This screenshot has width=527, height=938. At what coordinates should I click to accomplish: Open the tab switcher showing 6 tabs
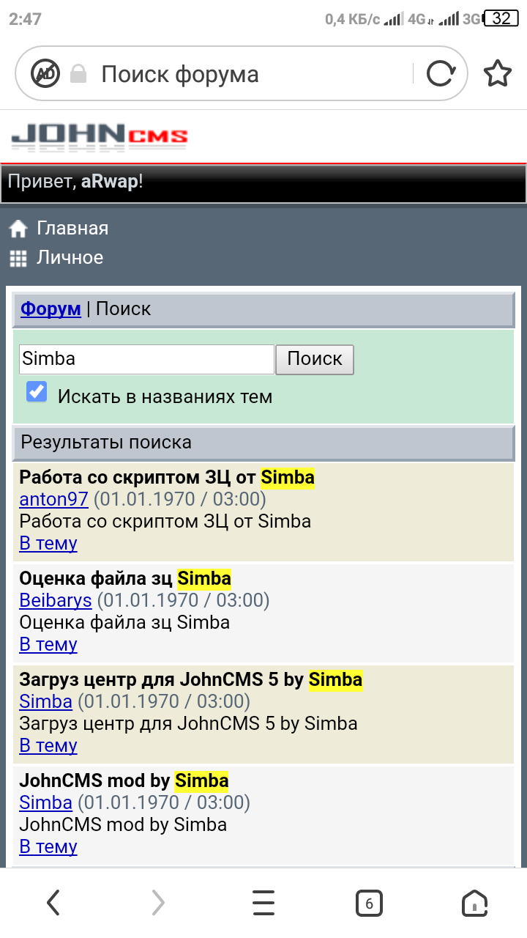click(369, 904)
